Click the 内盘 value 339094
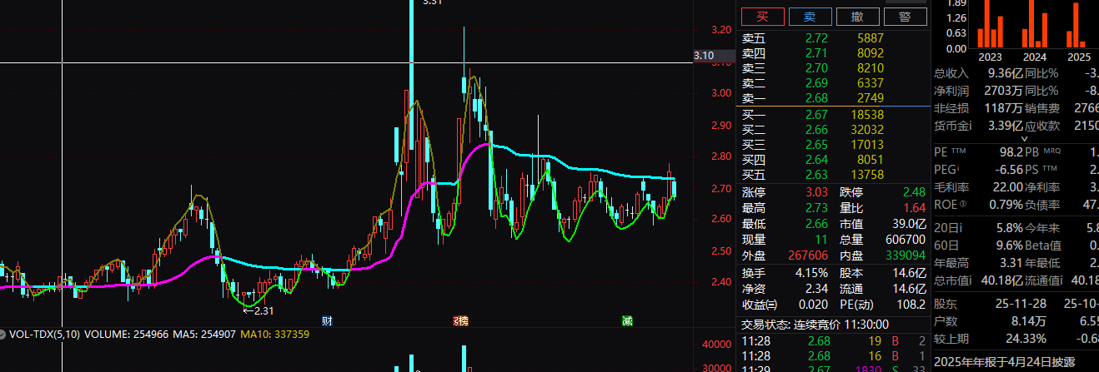This screenshot has width=1099, height=372. tap(905, 255)
